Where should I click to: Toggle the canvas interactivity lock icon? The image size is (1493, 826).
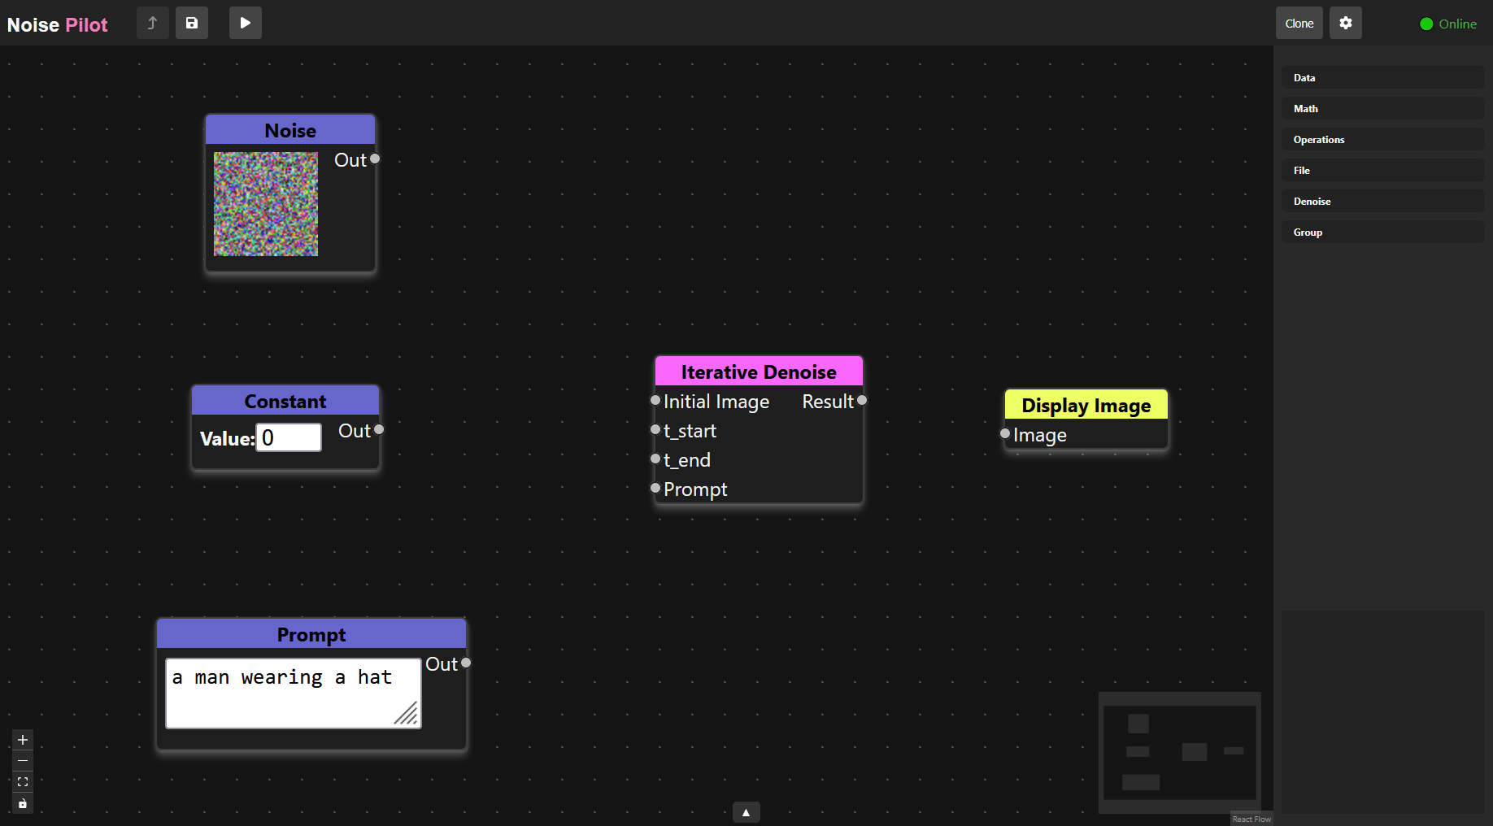22,803
